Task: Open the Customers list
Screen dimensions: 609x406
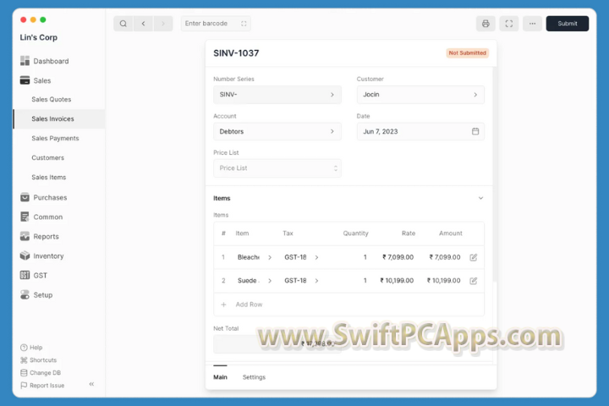Action: tap(47, 157)
